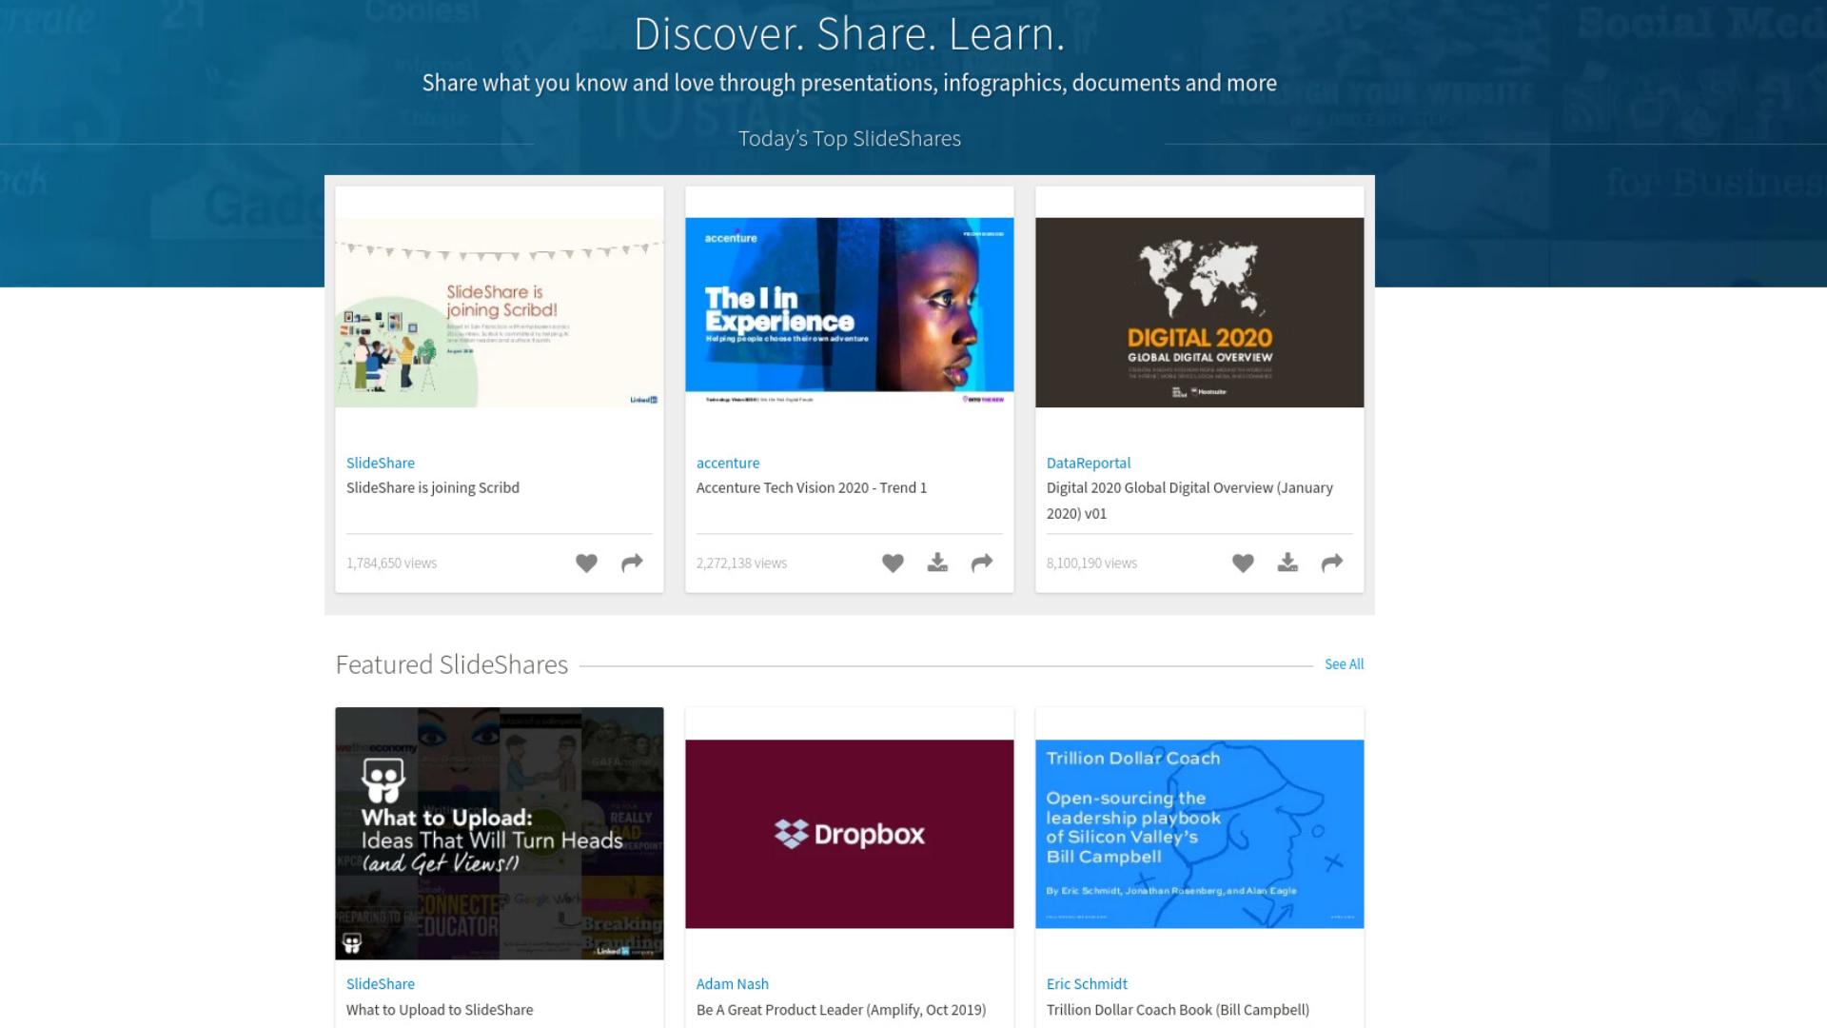Share the SlideShare is joining Scribd card

632,563
